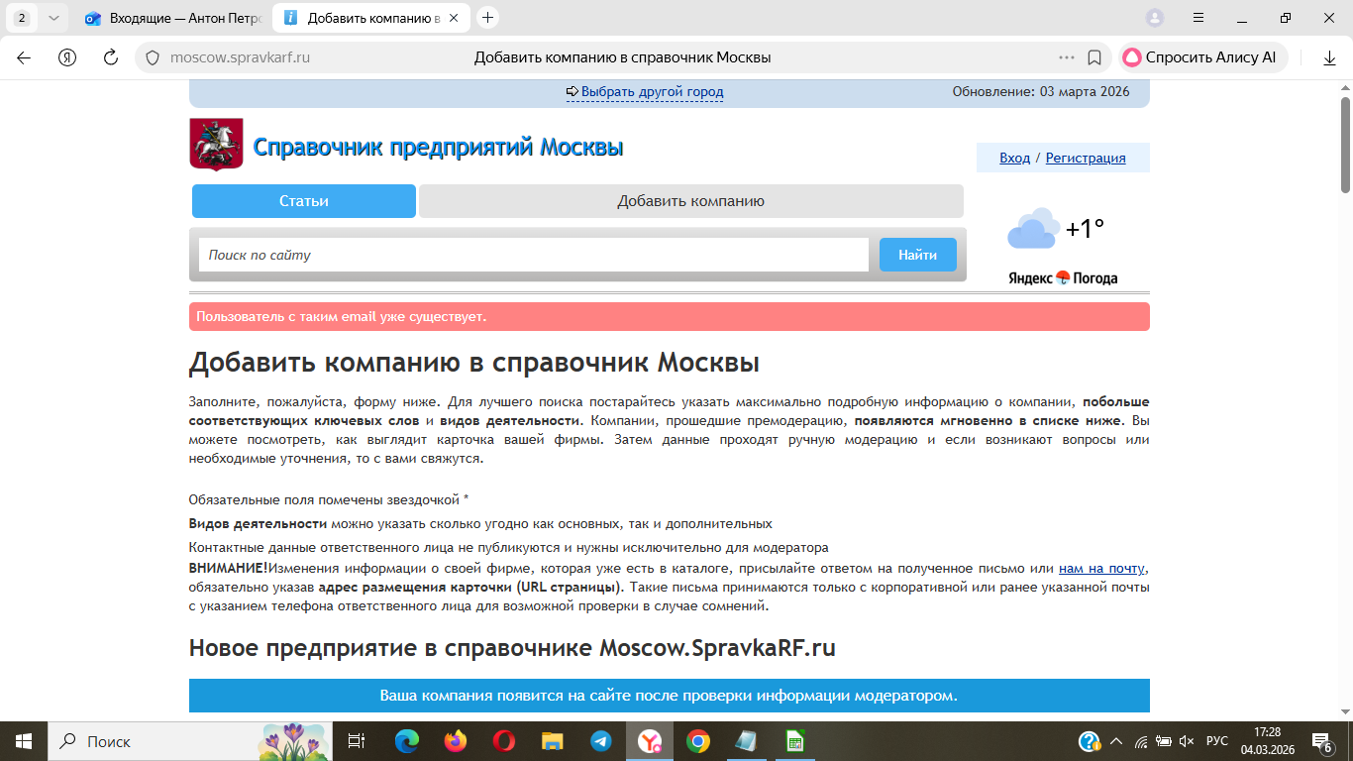The height and width of the screenshot is (761, 1353).
Task: Click the Moscow coat of arms logo
Action: click(x=216, y=145)
